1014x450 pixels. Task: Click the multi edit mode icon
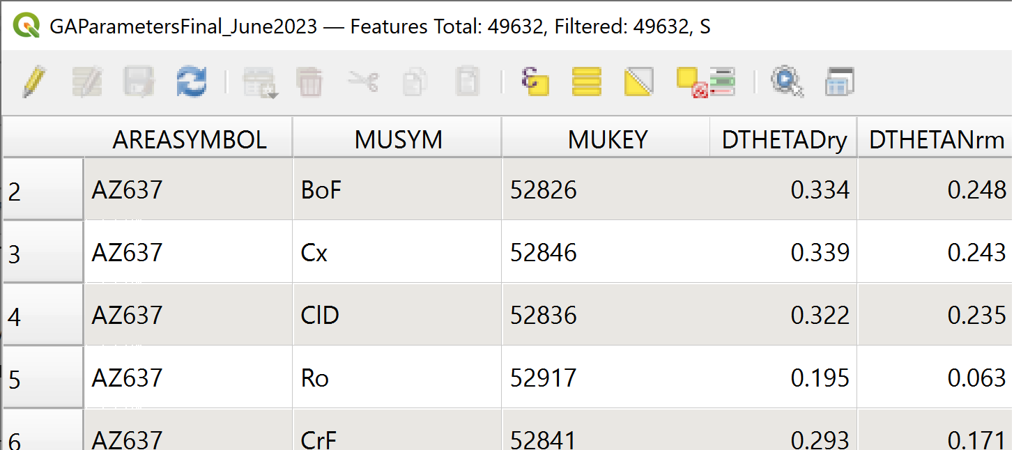coord(86,82)
